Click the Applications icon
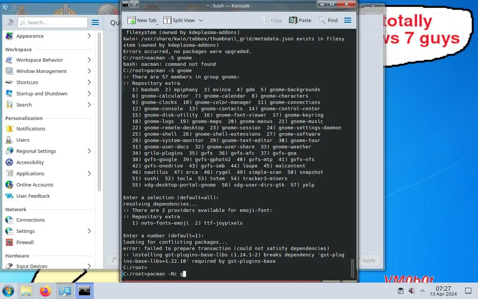478x299 pixels. click(9, 173)
